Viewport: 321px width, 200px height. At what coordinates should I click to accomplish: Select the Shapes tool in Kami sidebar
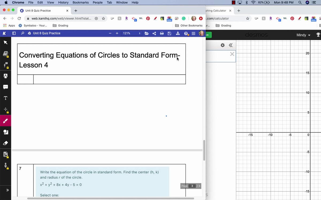point(5,132)
